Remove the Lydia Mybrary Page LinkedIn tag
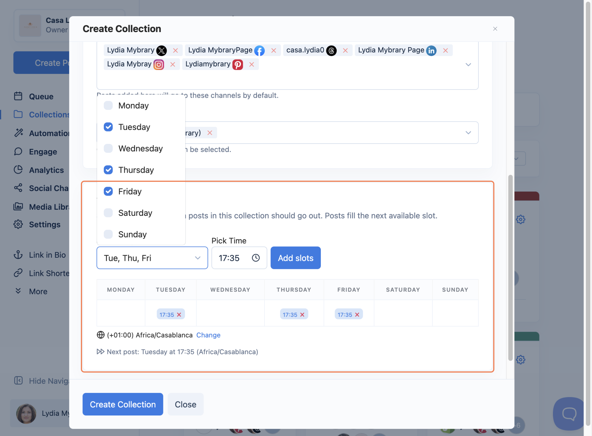 point(445,51)
